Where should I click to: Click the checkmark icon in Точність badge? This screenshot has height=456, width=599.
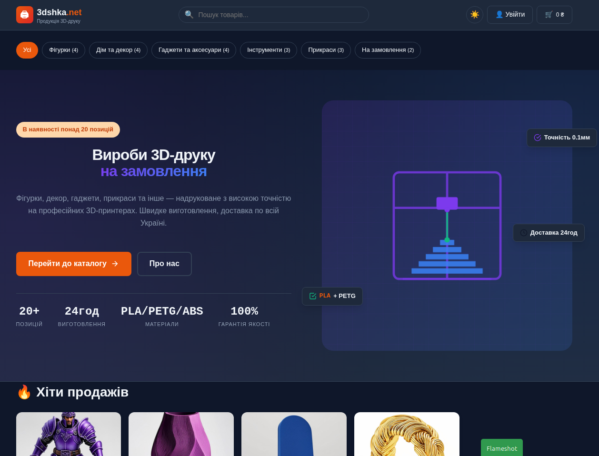click(x=538, y=138)
